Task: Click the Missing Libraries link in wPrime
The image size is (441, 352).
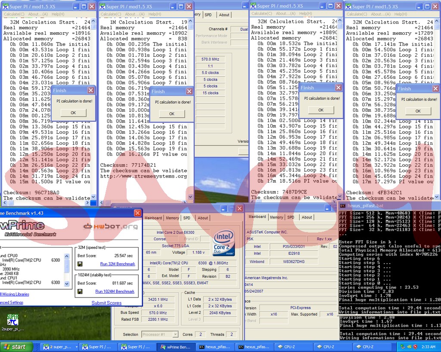Action: [x=15, y=294]
